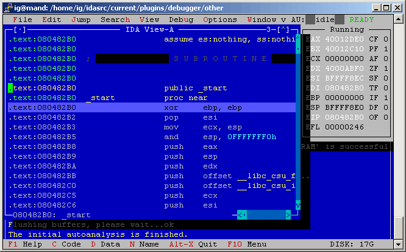Open the Jump menu
The image size is (406, 252).
click(x=81, y=20)
